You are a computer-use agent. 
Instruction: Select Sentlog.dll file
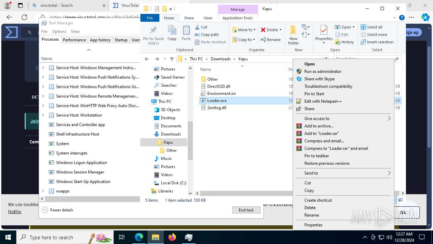[x=216, y=108]
